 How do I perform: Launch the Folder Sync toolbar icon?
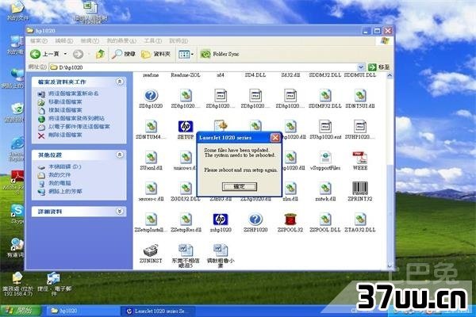click(205, 54)
